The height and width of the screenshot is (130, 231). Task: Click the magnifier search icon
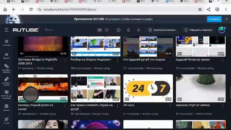click(107, 30)
